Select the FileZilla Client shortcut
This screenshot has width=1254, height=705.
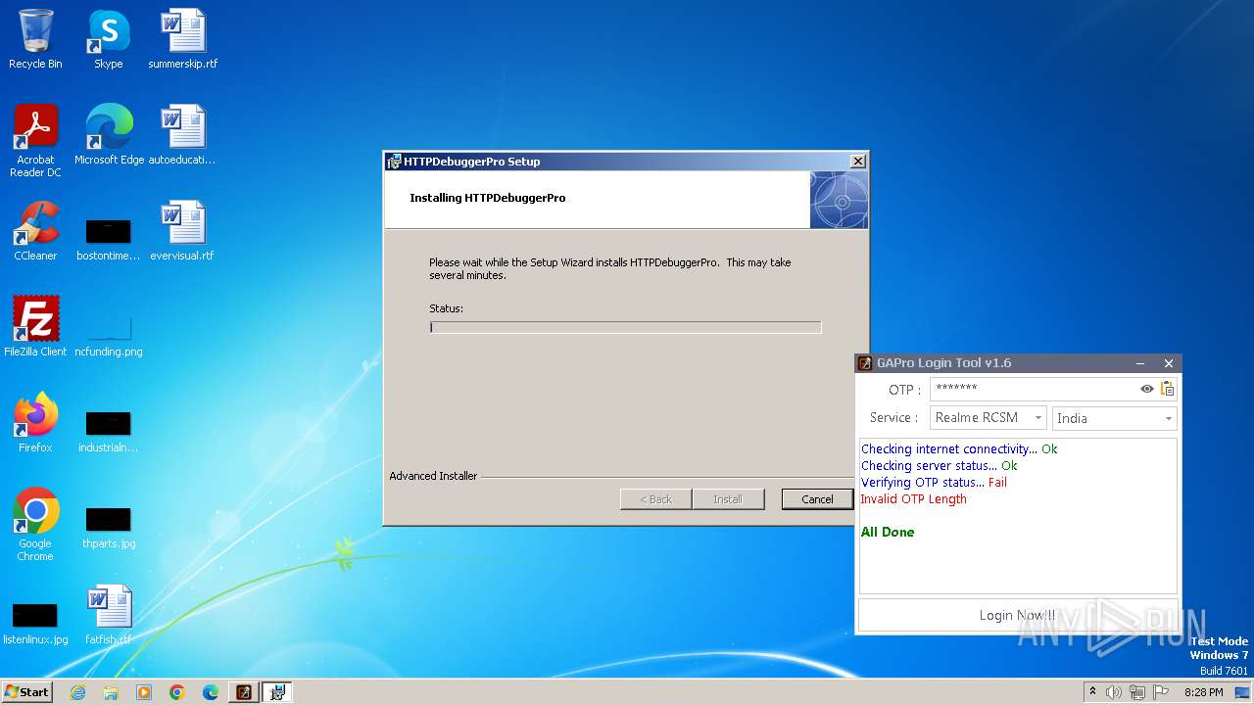click(x=35, y=326)
